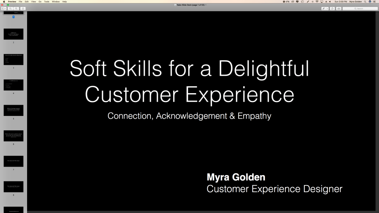Select slide 2 thumbnail in sidebar

[14, 34]
